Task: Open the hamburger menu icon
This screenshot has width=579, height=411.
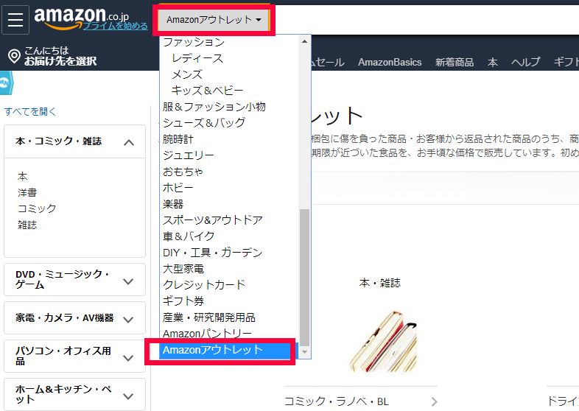Action: tap(15, 19)
